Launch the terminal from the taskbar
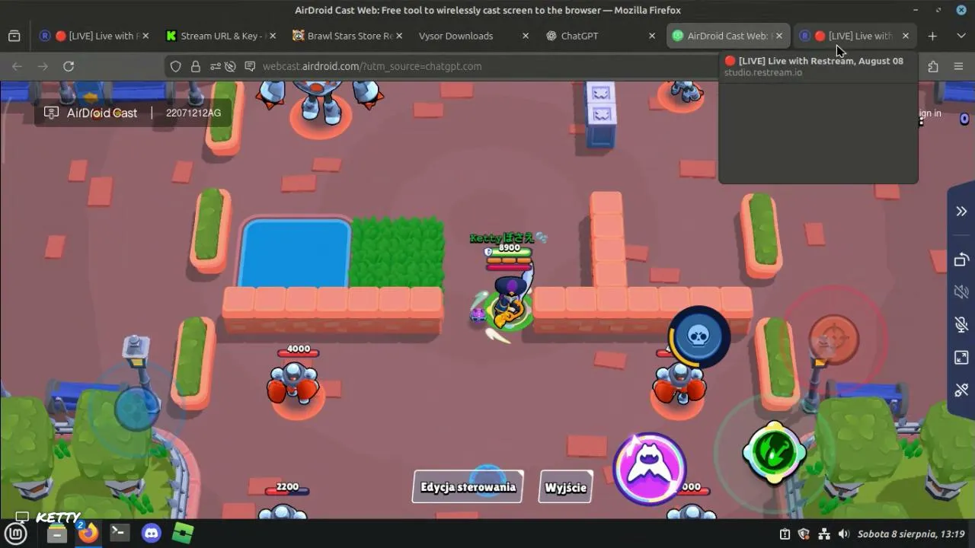975x548 pixels. (120, 534)
